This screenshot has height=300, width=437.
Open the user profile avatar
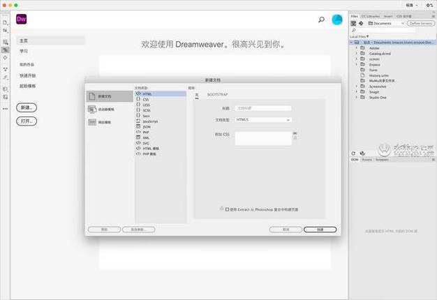coord(337,20)
